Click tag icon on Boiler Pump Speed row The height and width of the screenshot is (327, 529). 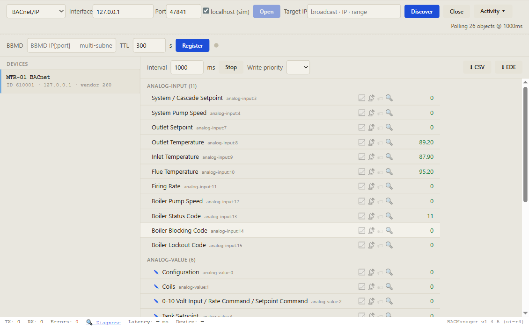[380, 202]
